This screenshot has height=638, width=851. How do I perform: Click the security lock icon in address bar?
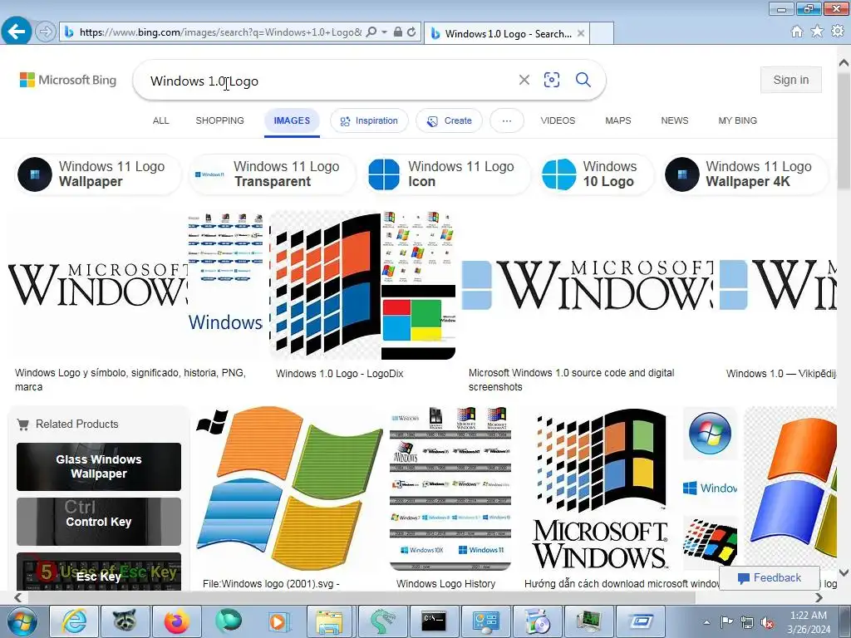pos(398,32)
